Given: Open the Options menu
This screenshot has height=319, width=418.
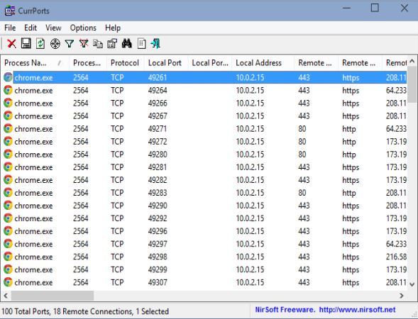Looking at the screenshot, I should [x=83, y=28].
